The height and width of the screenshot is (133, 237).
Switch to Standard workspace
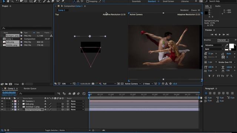[x=152, y=1]
